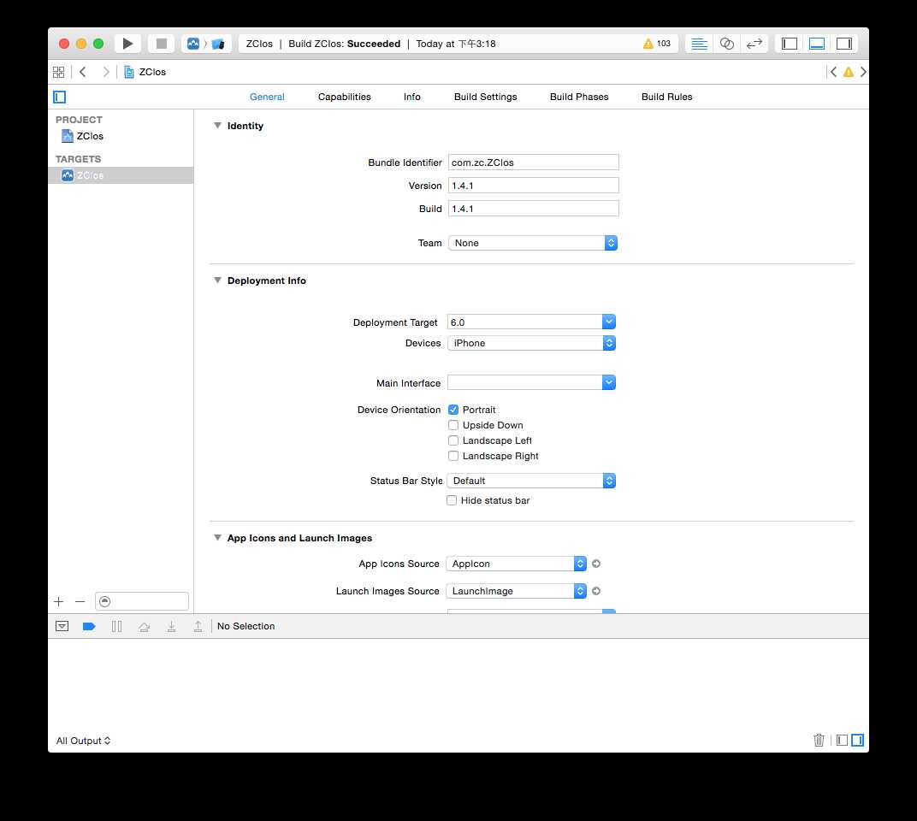
Task: Switch to the Capabilities tab
Action: (345, 97)
